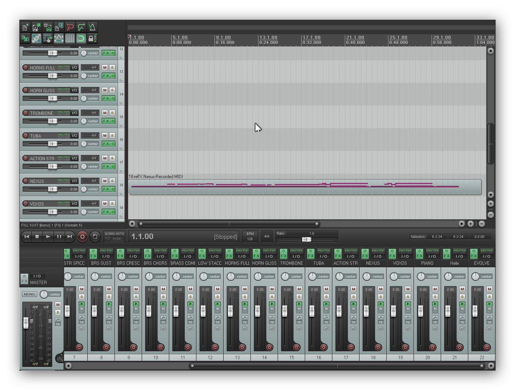
Task: Open the Global Auto mode dropdown
Action: [x=114, y=239]
